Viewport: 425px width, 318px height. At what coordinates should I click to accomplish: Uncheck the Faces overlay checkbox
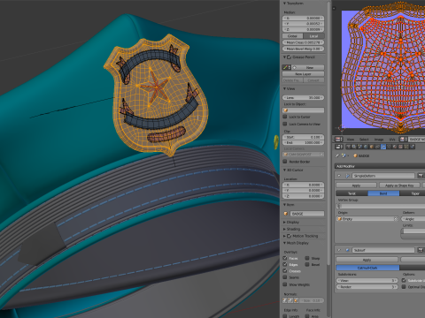285,258
